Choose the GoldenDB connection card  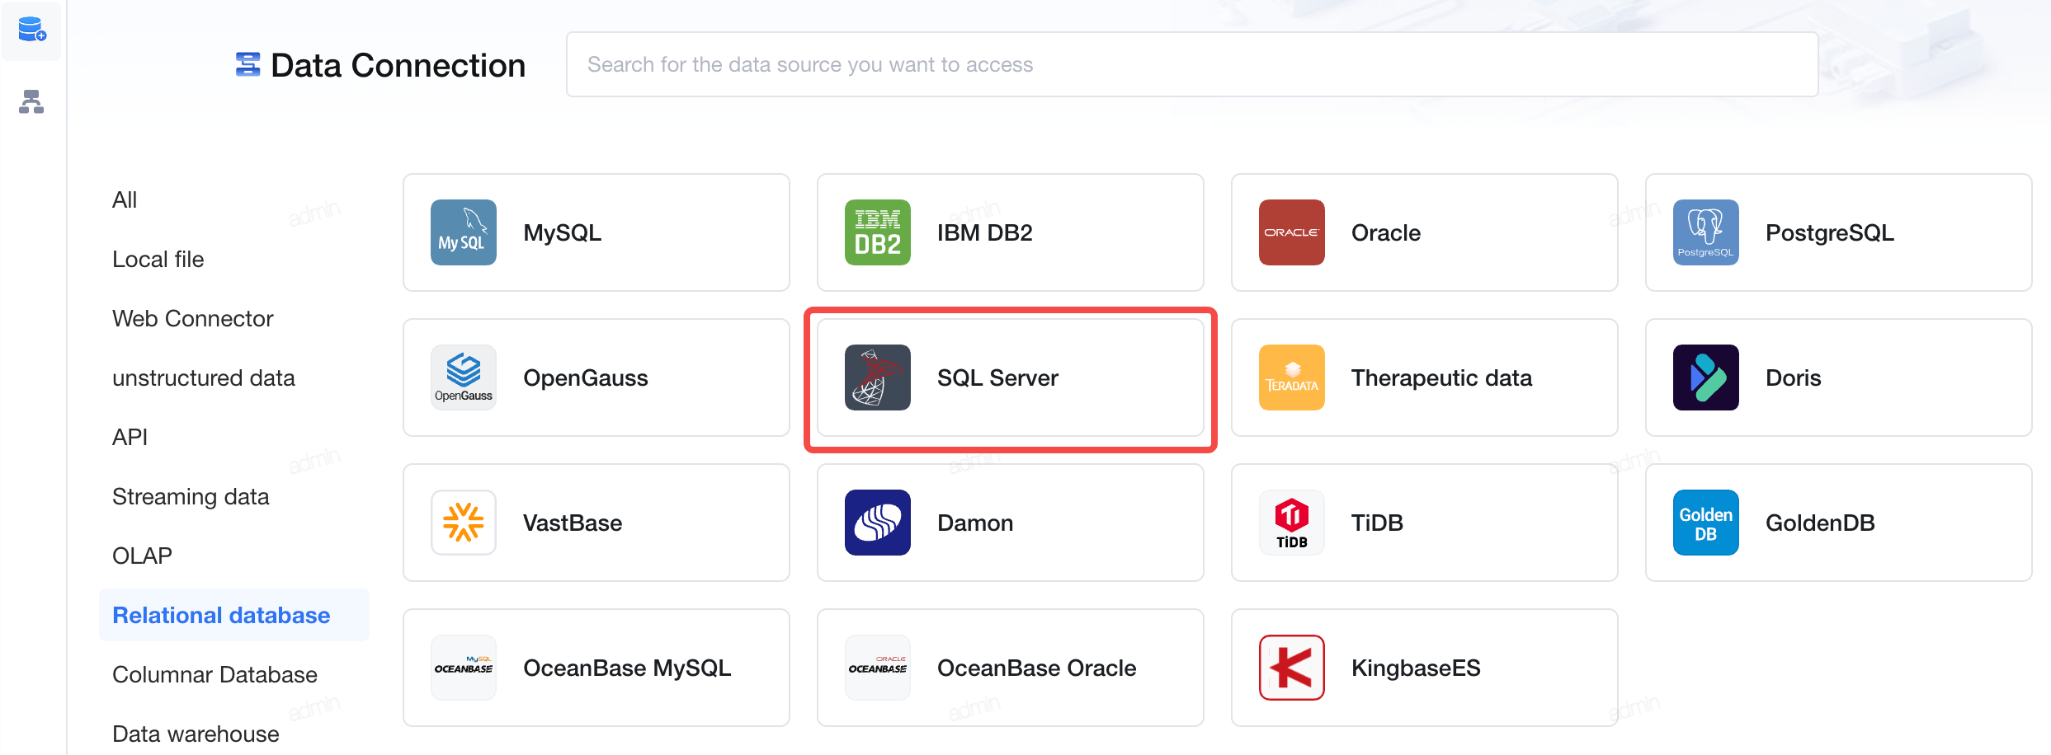(x=1838, y=523)
